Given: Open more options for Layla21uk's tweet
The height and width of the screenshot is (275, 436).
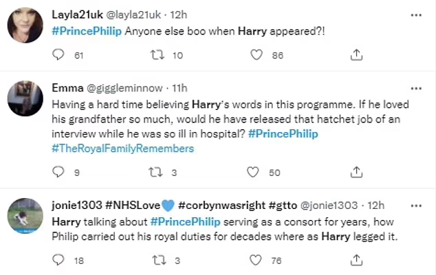Looking at the screenshot, I should tap(416, 14).
